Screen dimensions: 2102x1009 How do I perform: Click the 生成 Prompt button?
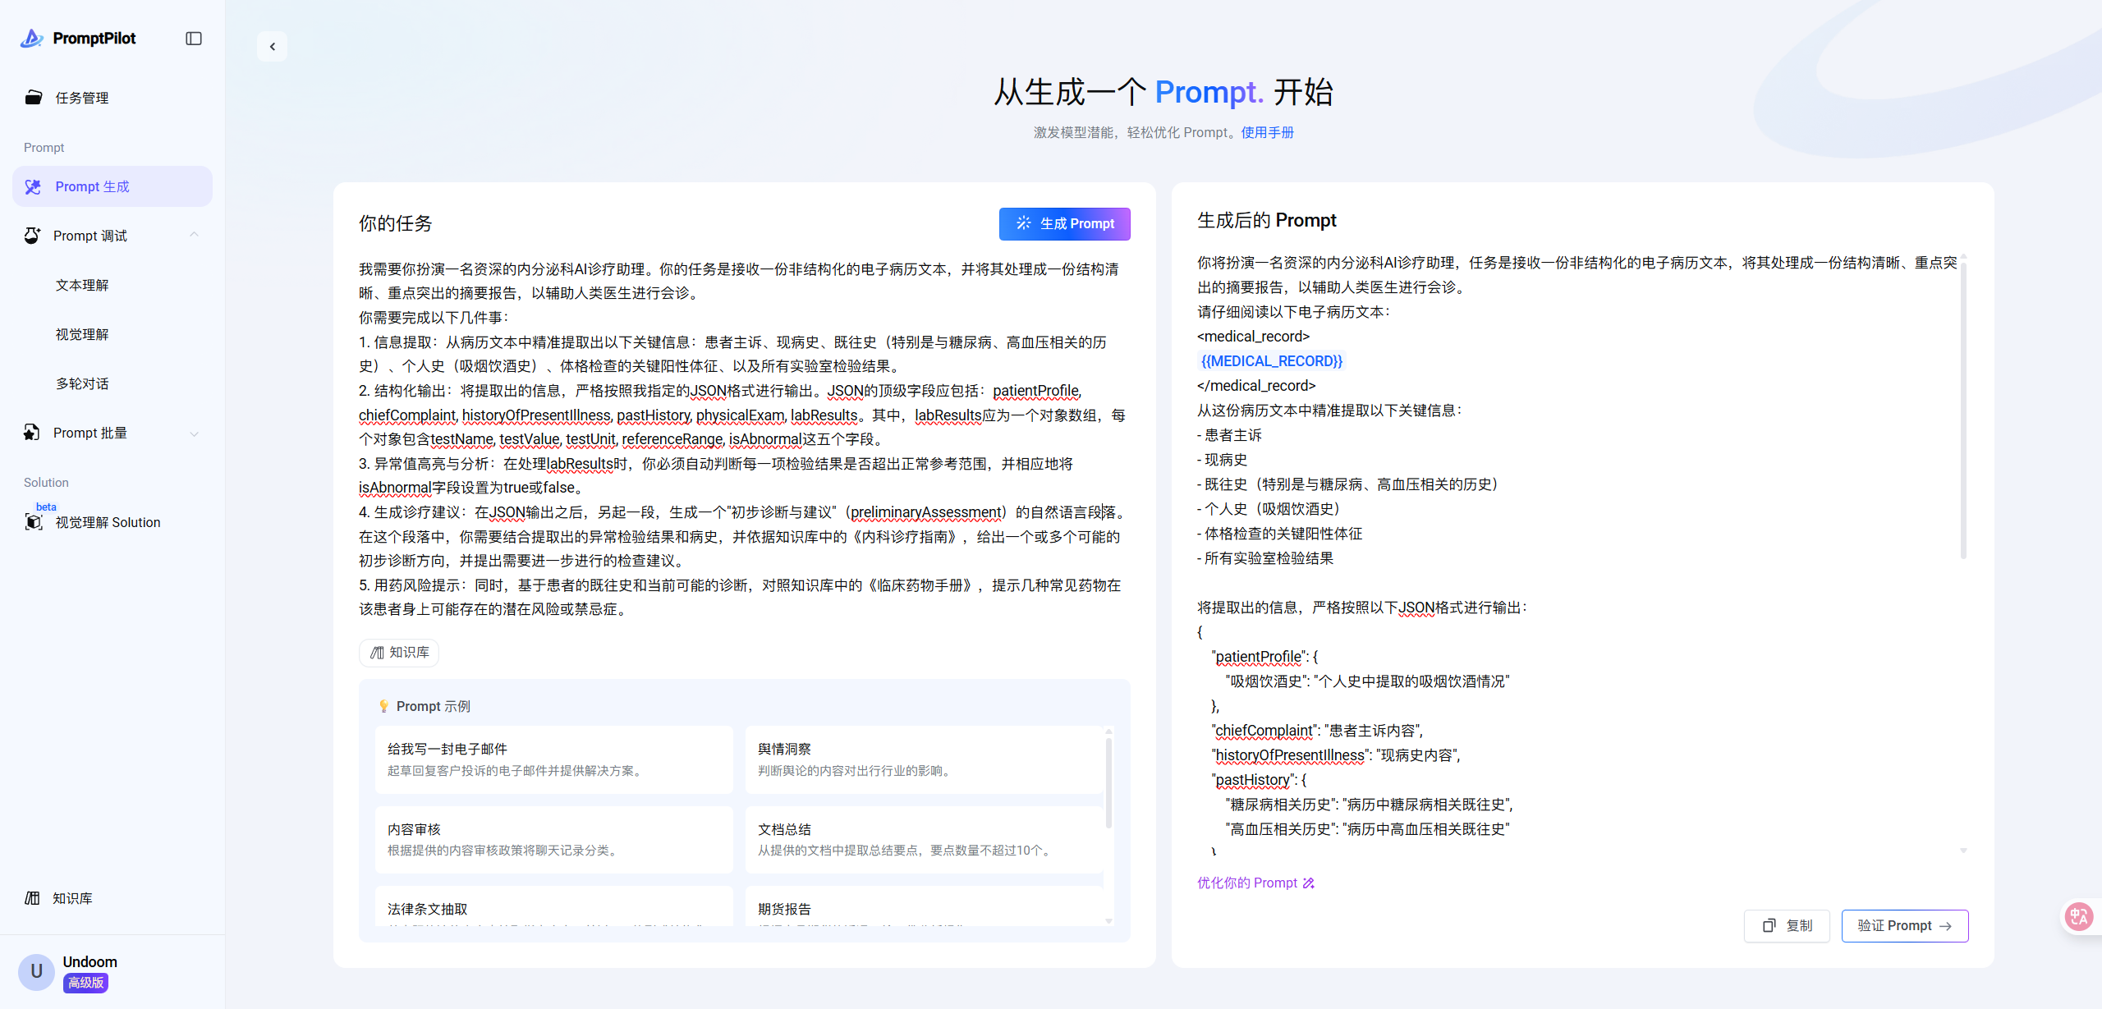[x=1064, y=223]
